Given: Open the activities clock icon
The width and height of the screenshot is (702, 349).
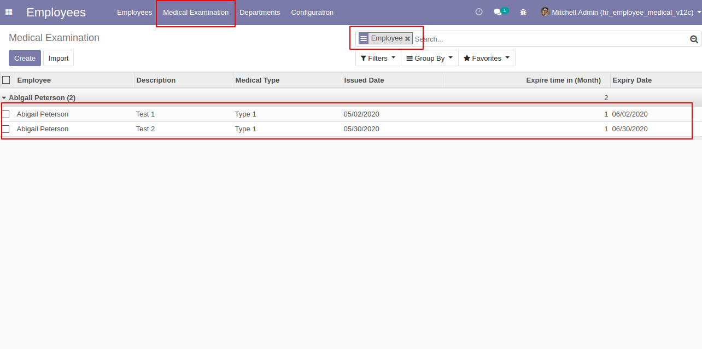Looking at the screenshot, I should point(479,12).
